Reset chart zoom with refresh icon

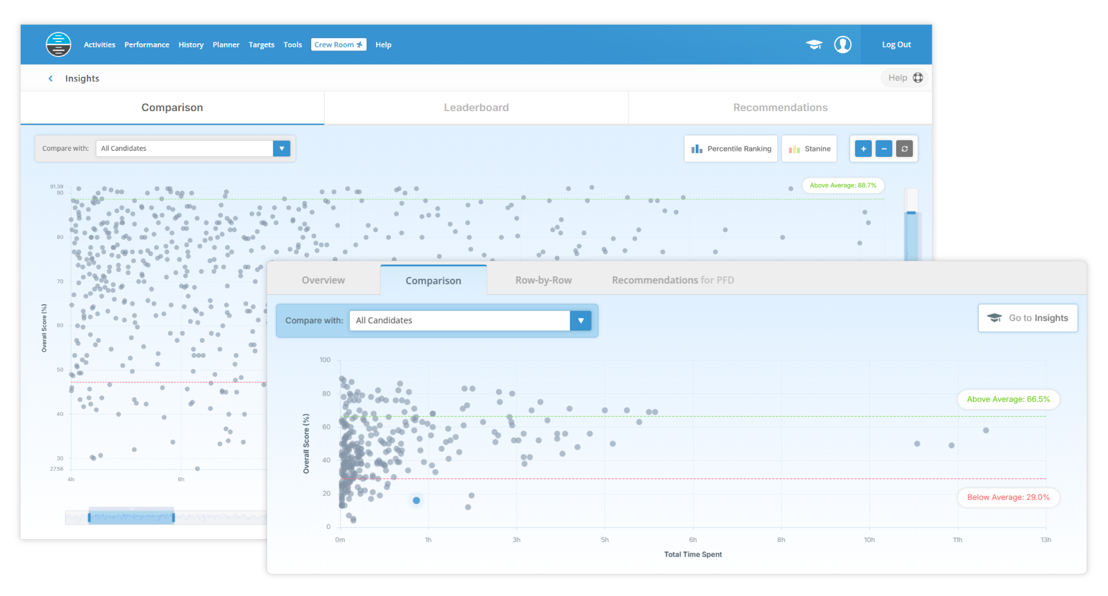[904, 149]
